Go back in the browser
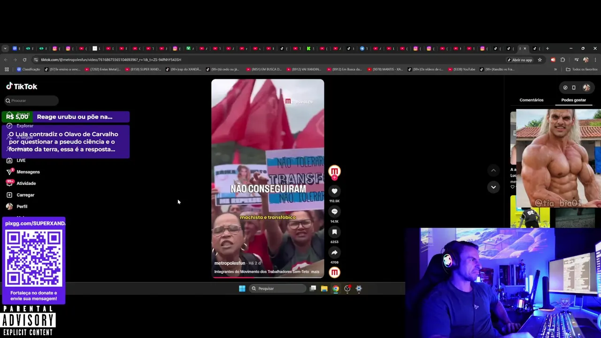601x338 pixels. [6, 60]
